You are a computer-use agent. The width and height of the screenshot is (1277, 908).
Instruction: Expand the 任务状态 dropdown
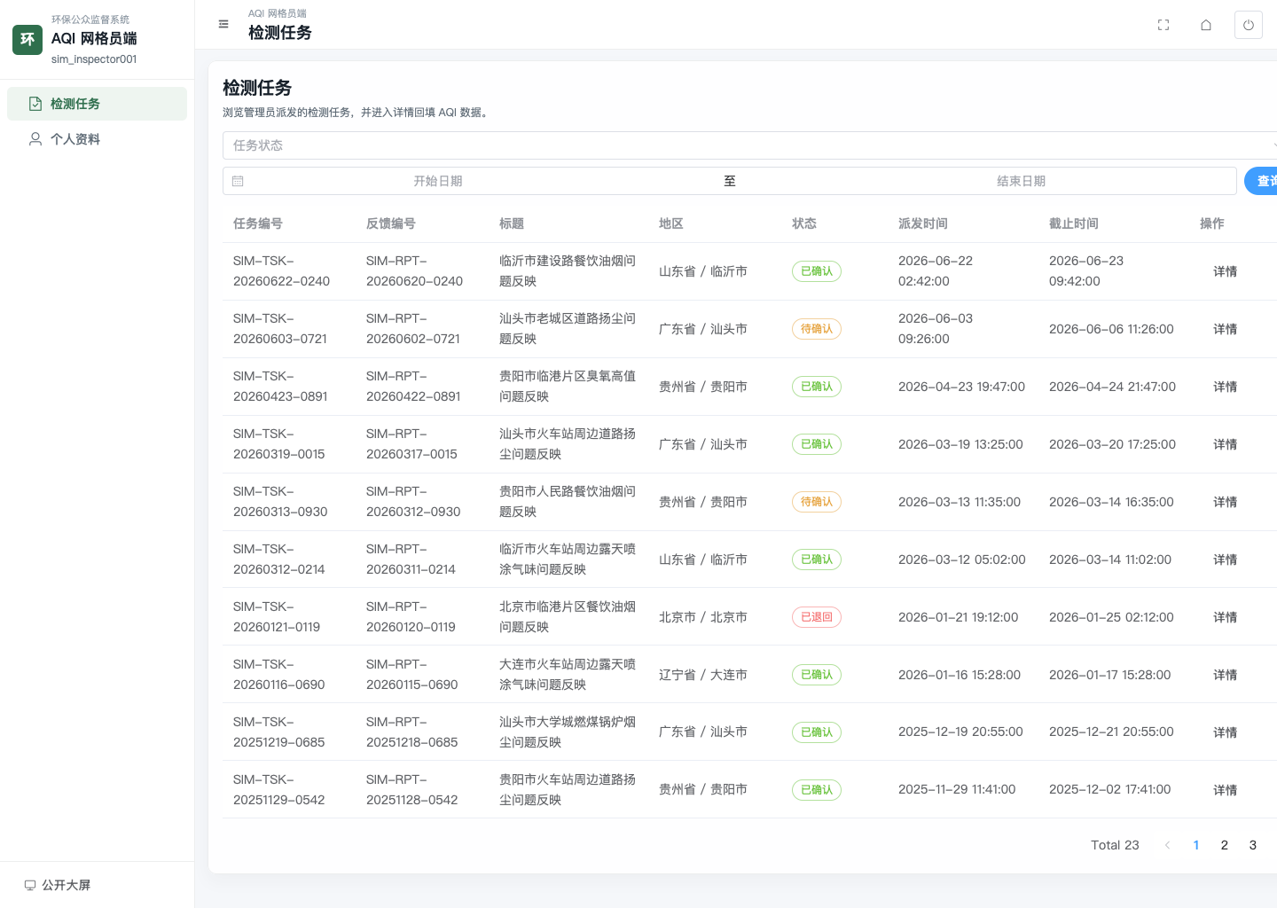pos(749,145)
